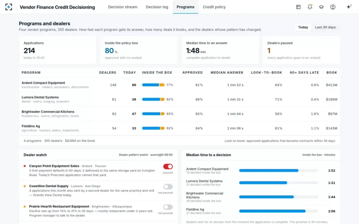
Task: Sort by the Book column header
Action: pyautogui.click(x=332, y=73)
